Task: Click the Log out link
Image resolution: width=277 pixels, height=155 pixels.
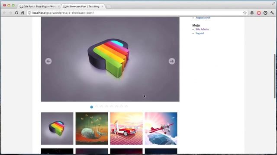Action: pyautogui.click(x=200, y=33)
